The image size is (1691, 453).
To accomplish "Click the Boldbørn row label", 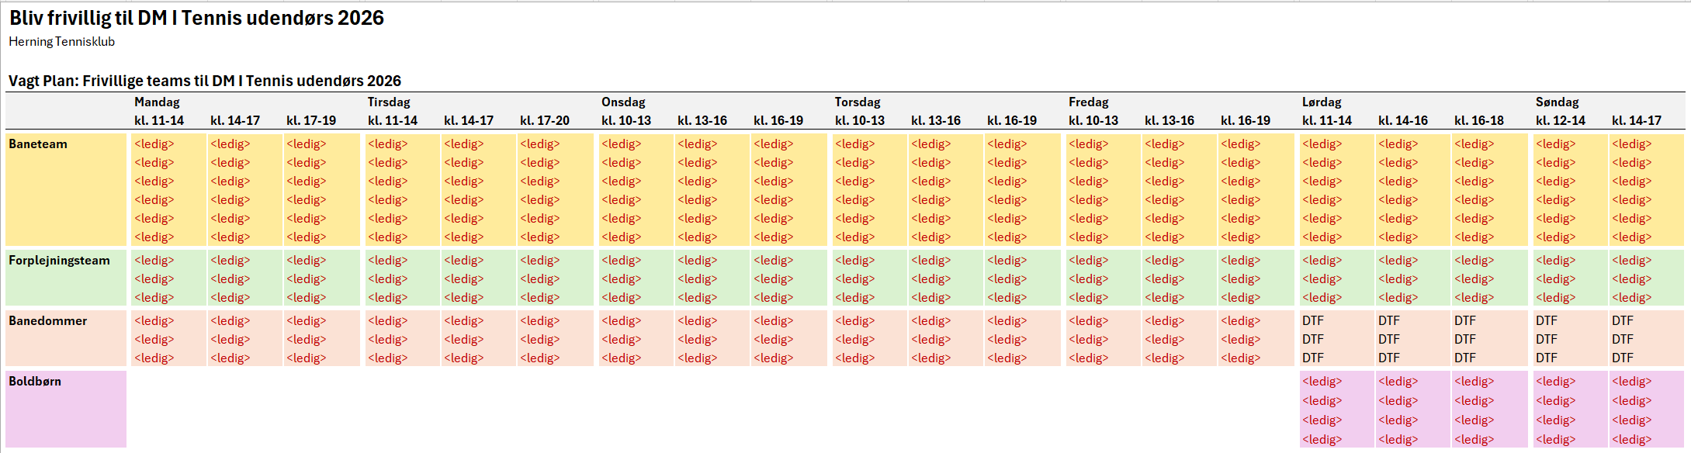I will (35, 382).
